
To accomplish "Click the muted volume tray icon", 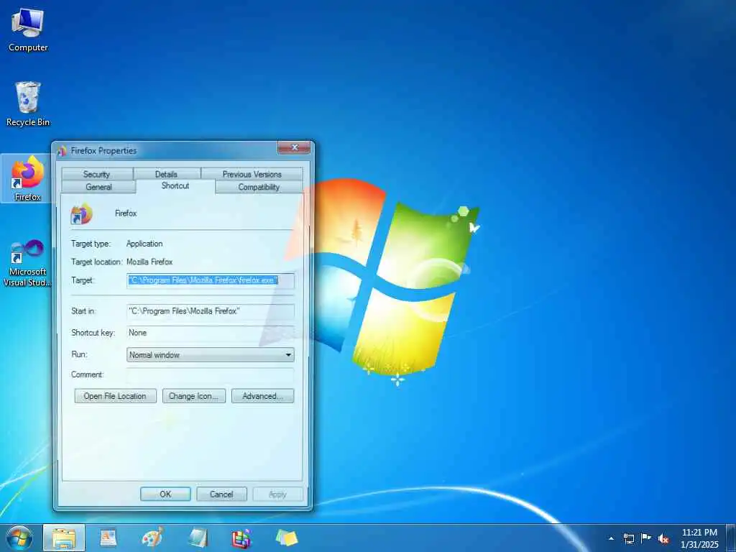I will click(x=663, y=538).
